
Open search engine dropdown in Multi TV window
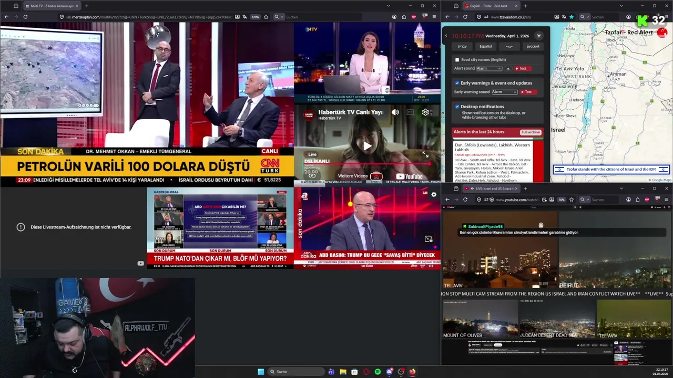click(x=279, y=17)
